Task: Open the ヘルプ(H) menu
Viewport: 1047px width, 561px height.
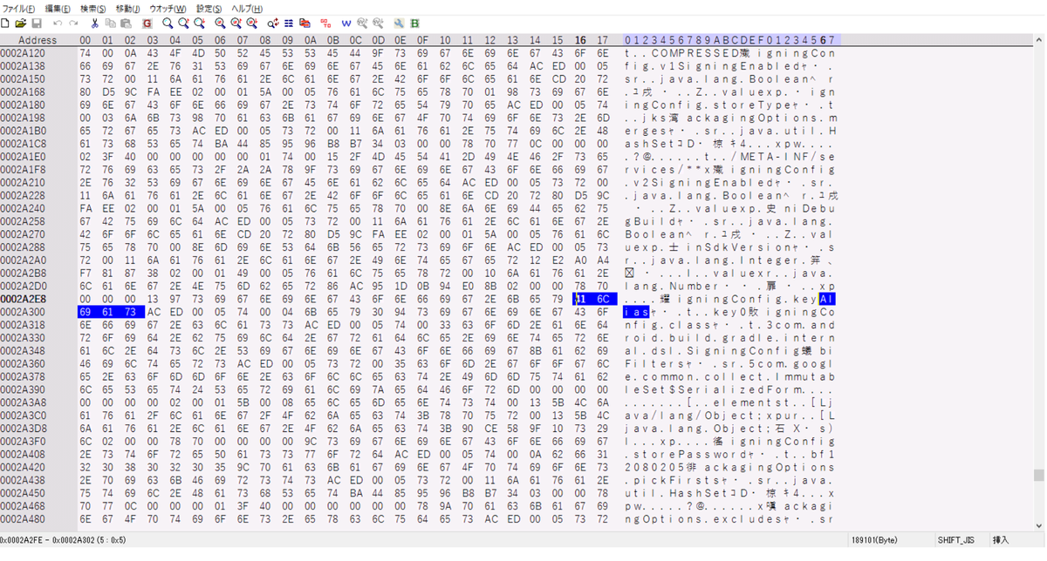Action: pyautogui.click(x=247, y=8)
